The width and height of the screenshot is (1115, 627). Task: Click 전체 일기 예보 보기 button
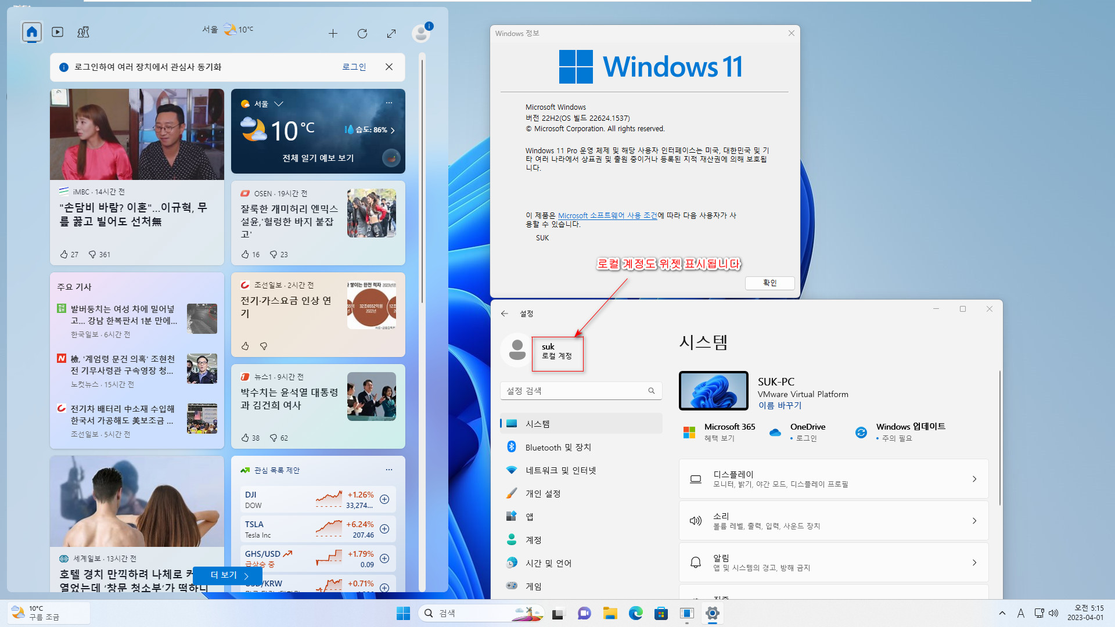click(x=319, y=158)
